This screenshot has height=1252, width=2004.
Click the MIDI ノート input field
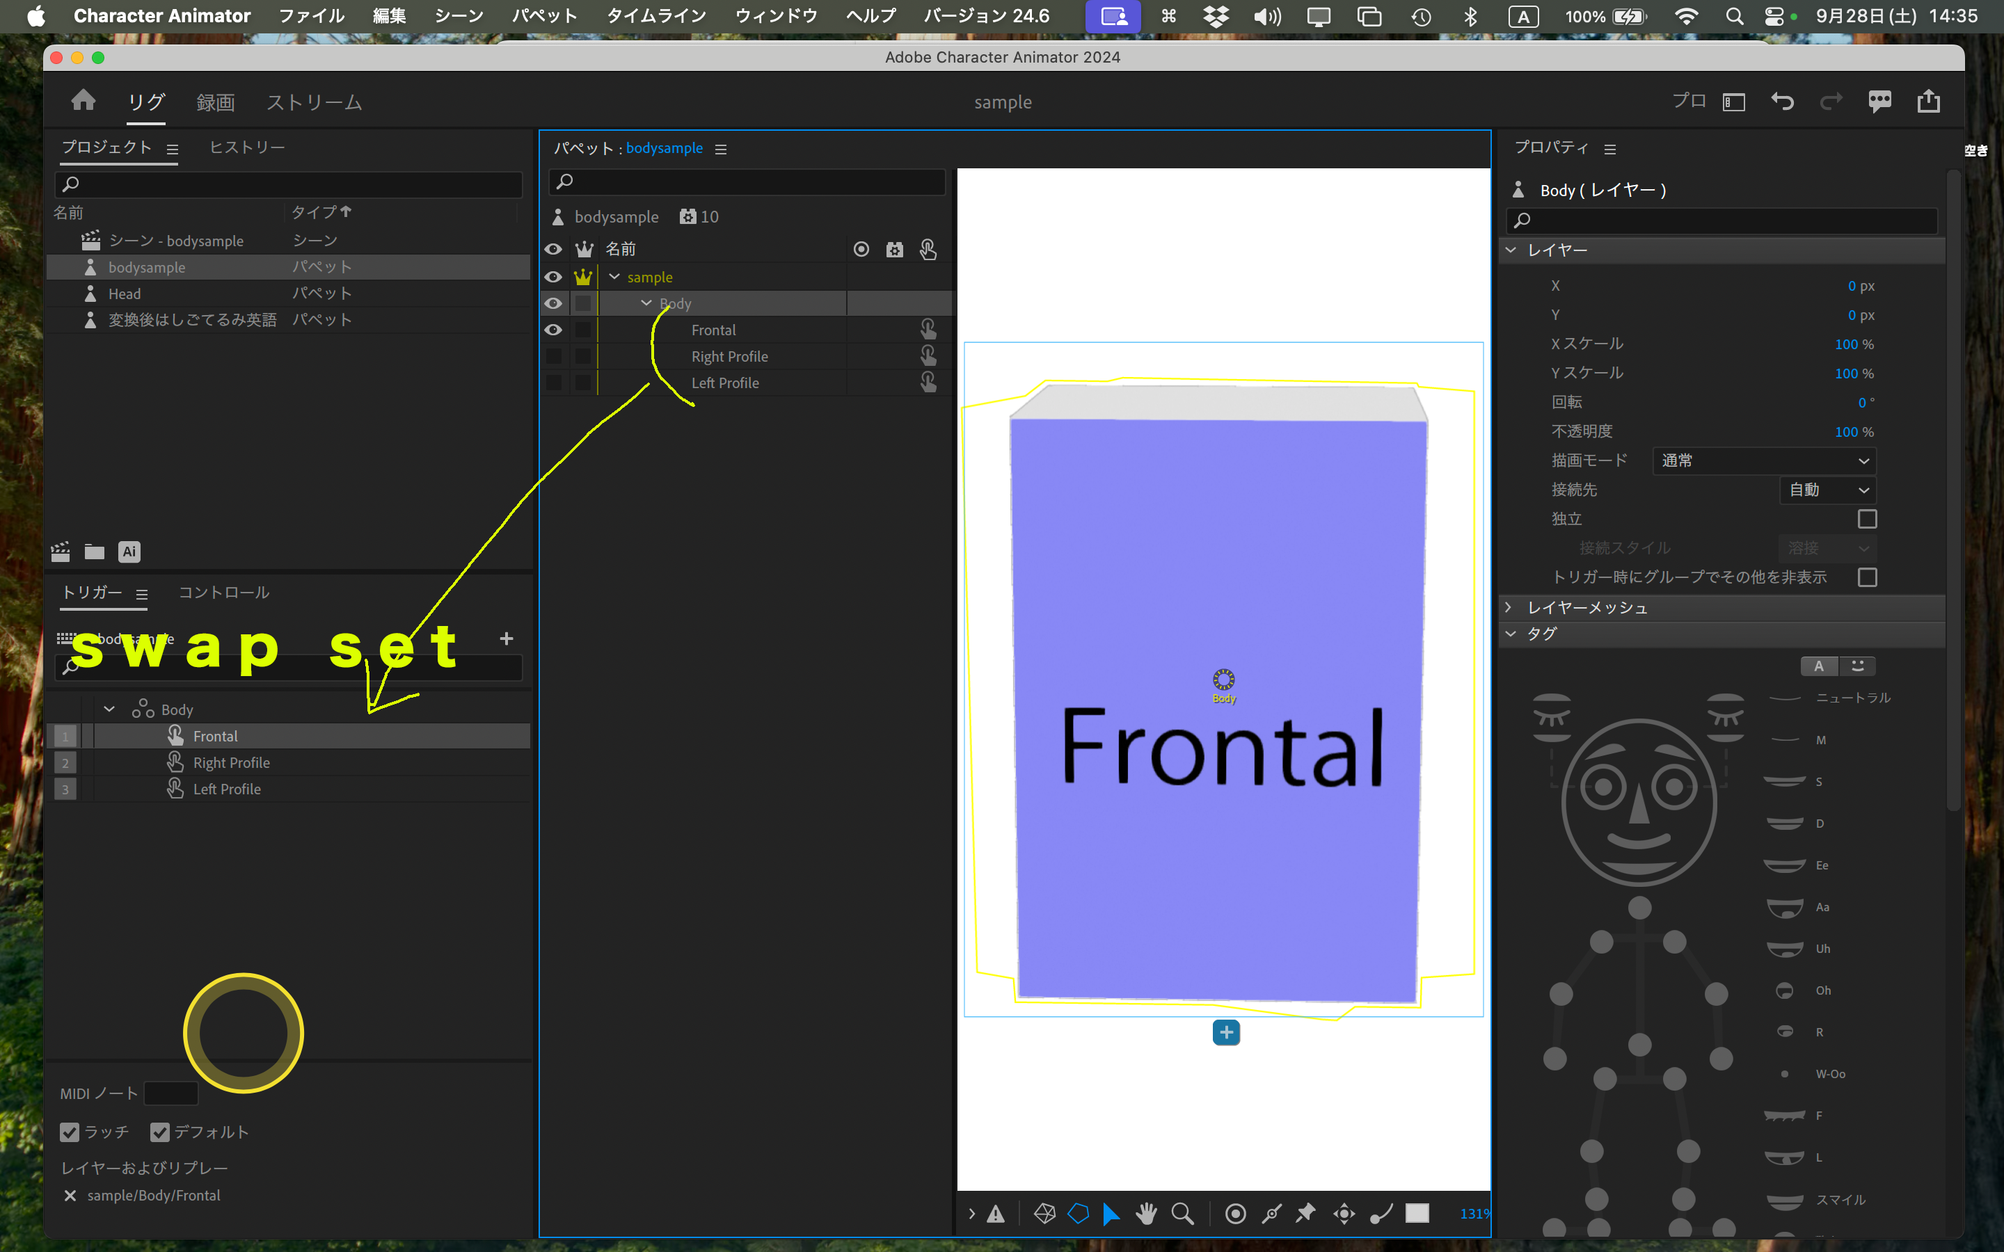(x=170, y=1093)
